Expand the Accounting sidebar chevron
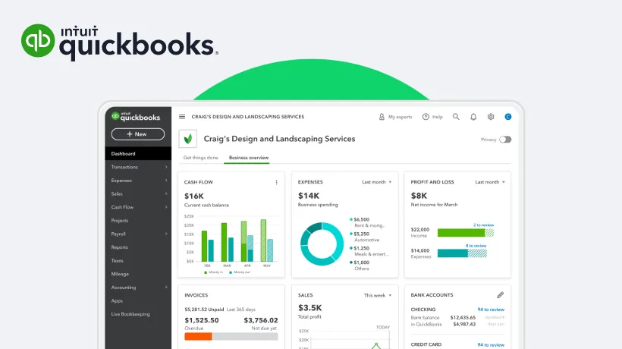The width and height of the screenshot is (622, 349). tap(166, 287)
